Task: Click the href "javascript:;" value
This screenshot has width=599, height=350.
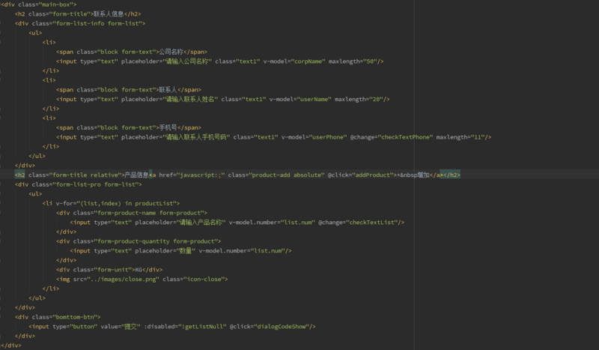Action: (x=201, y=175)
